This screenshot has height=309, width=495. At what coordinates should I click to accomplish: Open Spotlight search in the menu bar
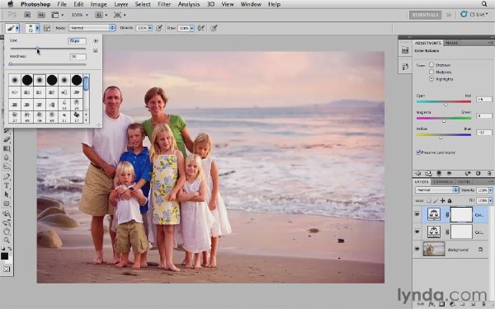(x=484, y=4)
